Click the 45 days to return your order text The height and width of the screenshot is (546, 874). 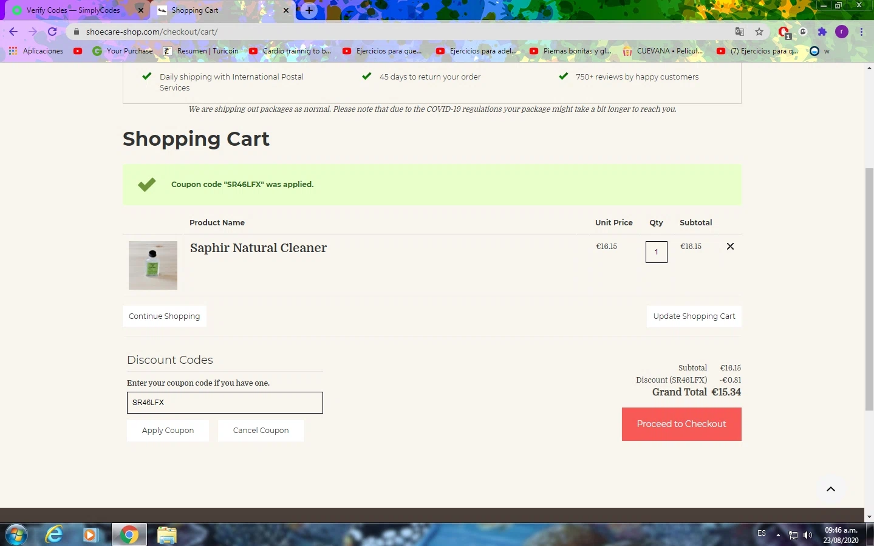tap(430, 77)
